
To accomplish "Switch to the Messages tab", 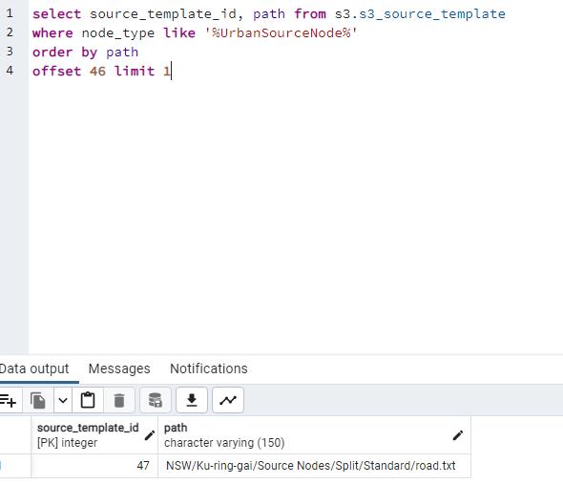I will (x=119, y=368).
